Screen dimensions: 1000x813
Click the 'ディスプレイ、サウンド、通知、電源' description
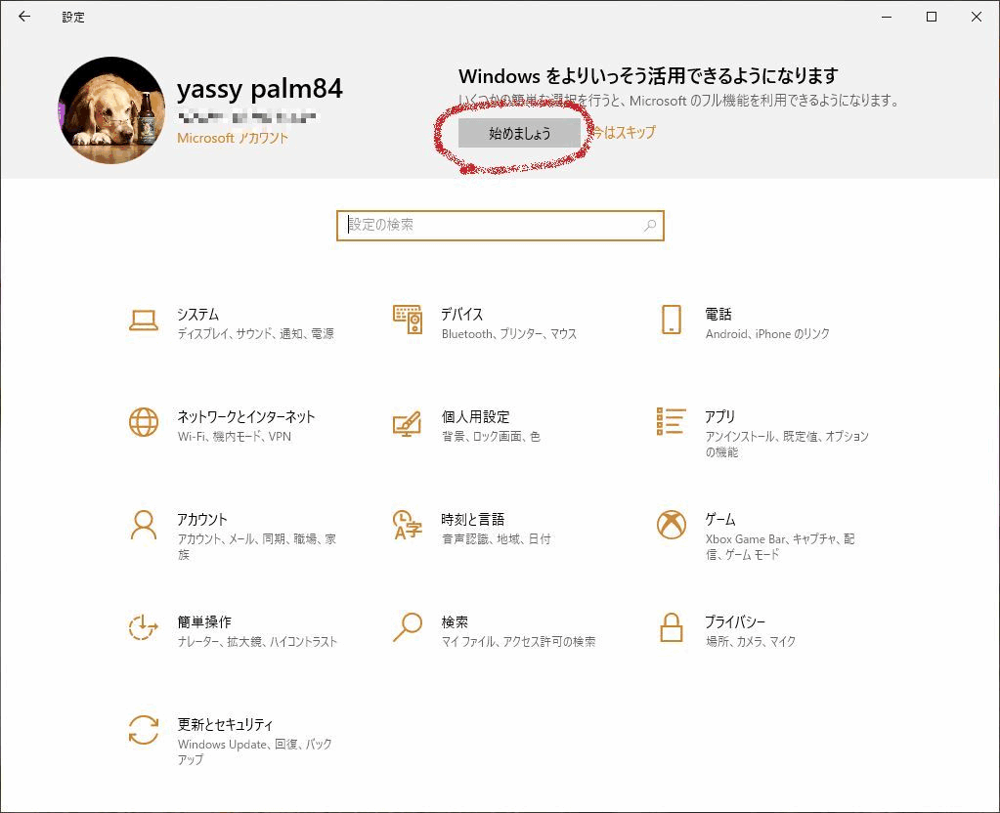255,334
